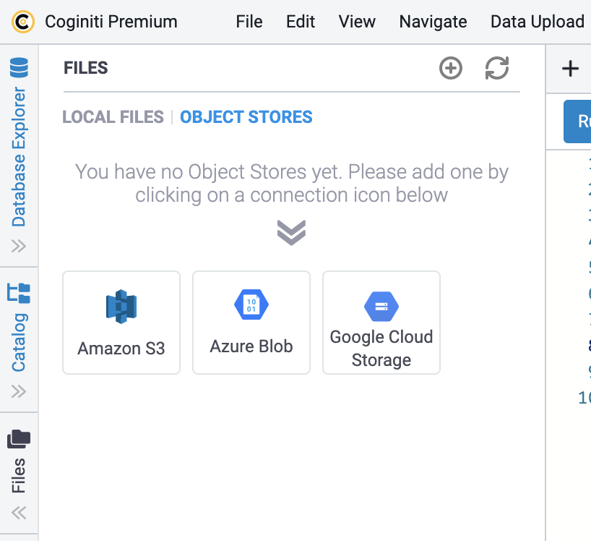The width and height of the screenshot is (591, 541).
Task: Select the Azure Blob connection icon
Action: pos(251,322)
